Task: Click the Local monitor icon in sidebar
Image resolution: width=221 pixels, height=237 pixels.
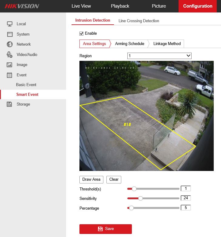Action: point(10,24)
